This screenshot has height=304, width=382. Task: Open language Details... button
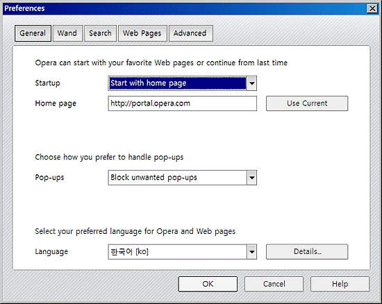(307, 252)
